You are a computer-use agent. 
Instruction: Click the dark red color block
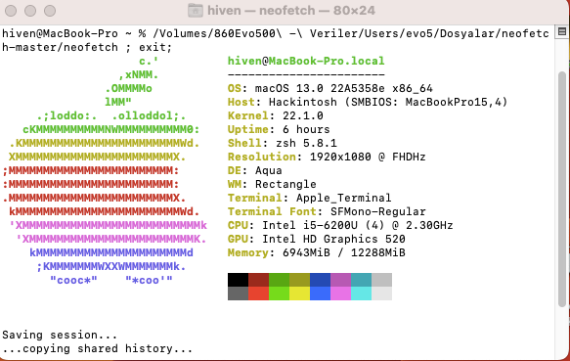pyautogui.click(x=258, y=280)
